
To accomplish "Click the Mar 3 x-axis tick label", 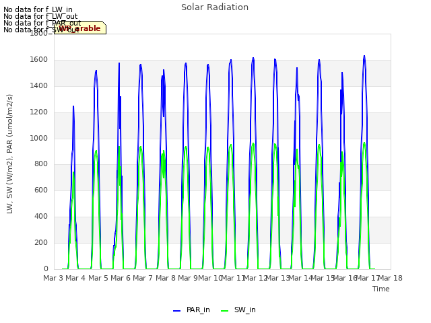I will click(53, 278).
